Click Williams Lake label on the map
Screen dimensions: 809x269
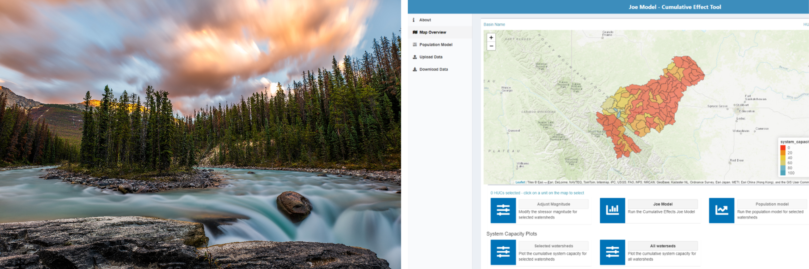pyautogui.click(x=523, y=165)
